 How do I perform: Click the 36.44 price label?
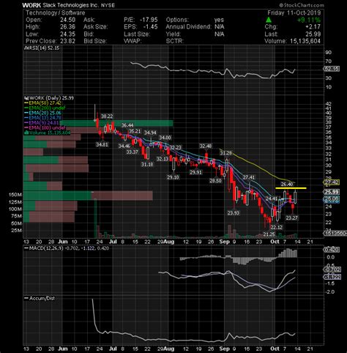[127, 125]
